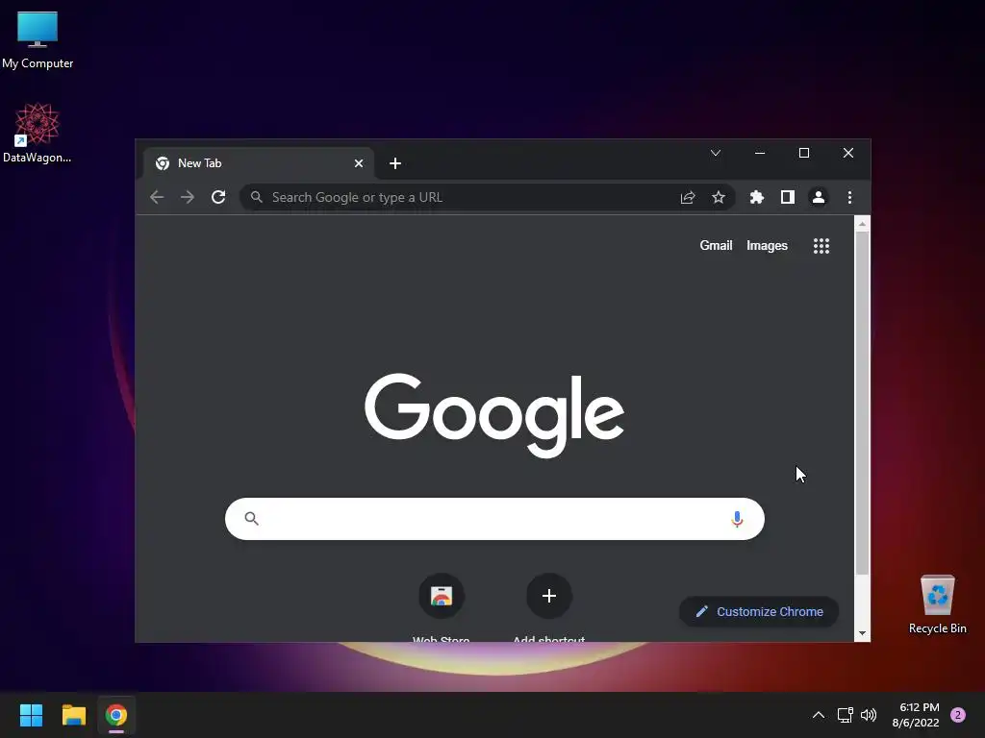The width and height of the screenshot is (985, 738).
Task: Select the DataWagon desktop shortcut
Action: (38, 133)
